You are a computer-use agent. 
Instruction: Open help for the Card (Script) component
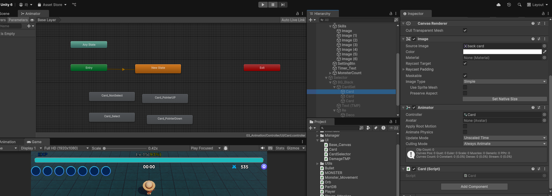[x=533, y=169]
